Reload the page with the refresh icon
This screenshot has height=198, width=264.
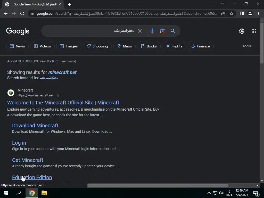[22, 13]
